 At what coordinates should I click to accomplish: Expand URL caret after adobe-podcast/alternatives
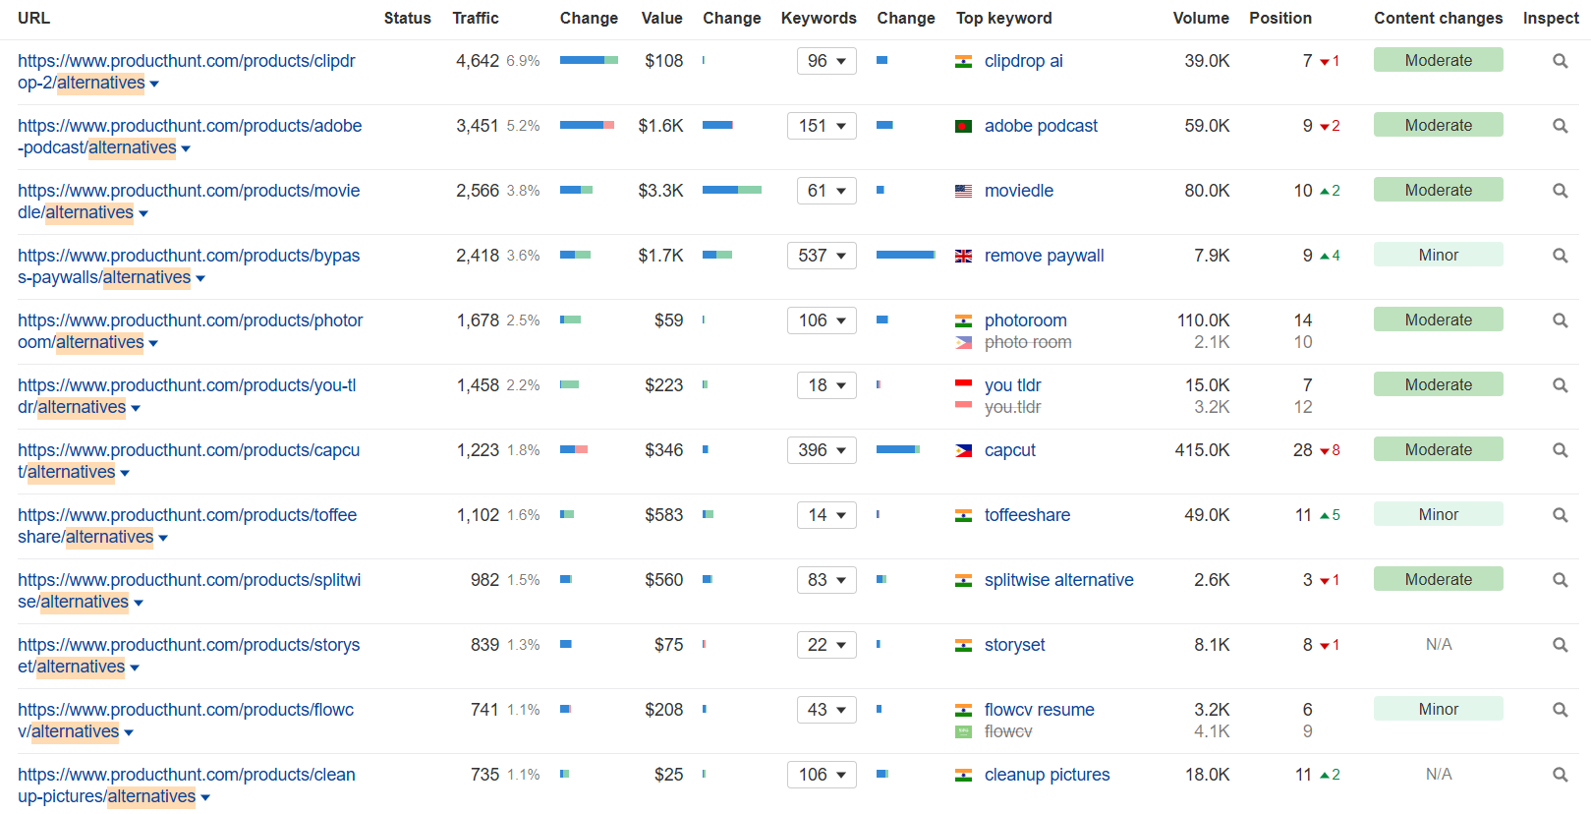pyautogui.click(x=186, y=149)
